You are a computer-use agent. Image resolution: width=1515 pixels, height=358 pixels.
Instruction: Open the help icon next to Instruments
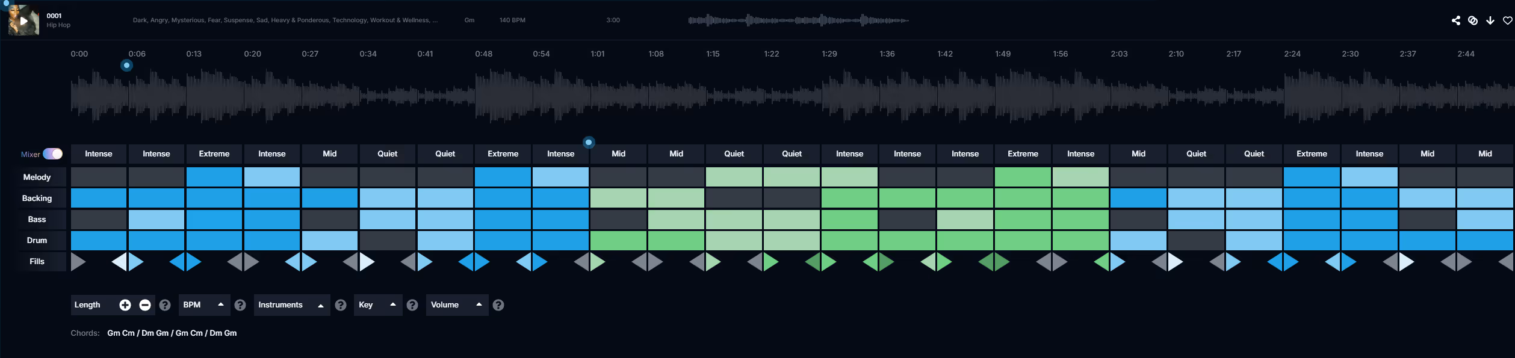coord(341,305)
